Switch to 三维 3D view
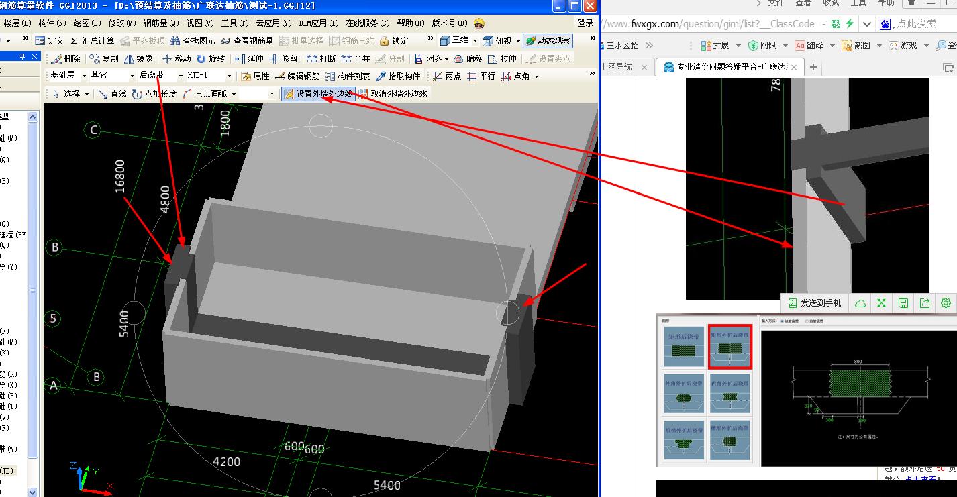Viewport: 957px width, 497px height. [x=454, y=41]
